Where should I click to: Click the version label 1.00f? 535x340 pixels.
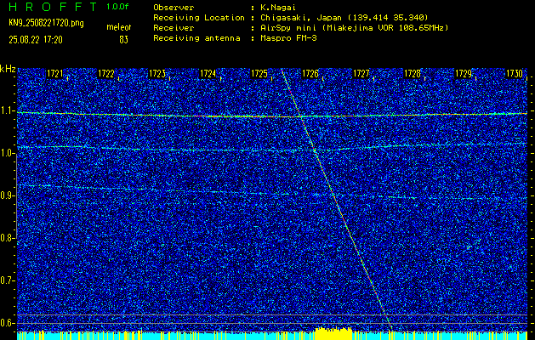[x=117, y=7]
